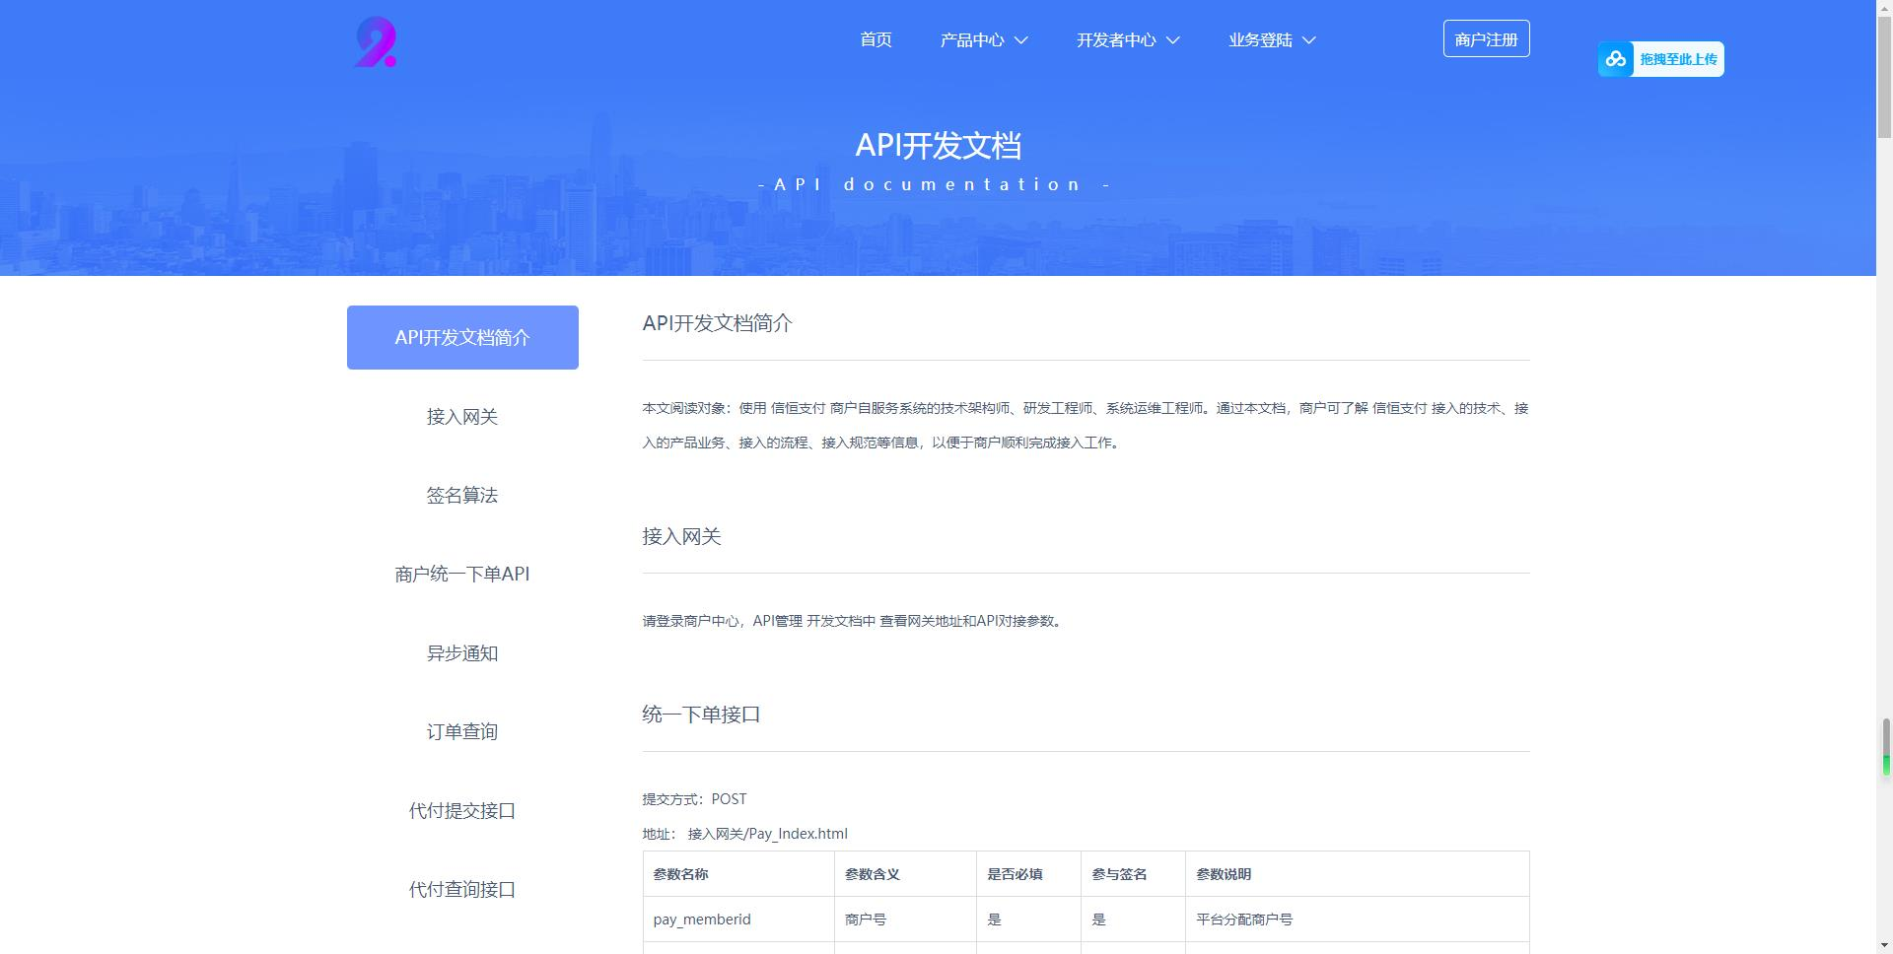
Task: Click the 拖拽至此上传 upload widget
Action: coord(1677,59)
